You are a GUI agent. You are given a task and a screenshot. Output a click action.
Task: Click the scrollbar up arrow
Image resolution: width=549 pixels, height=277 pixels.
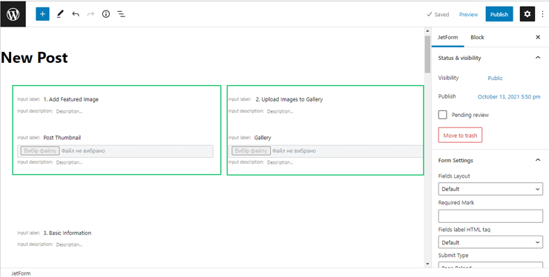coord(427,31)
